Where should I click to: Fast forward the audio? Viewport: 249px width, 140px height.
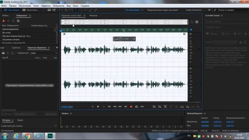click(120, 107)
